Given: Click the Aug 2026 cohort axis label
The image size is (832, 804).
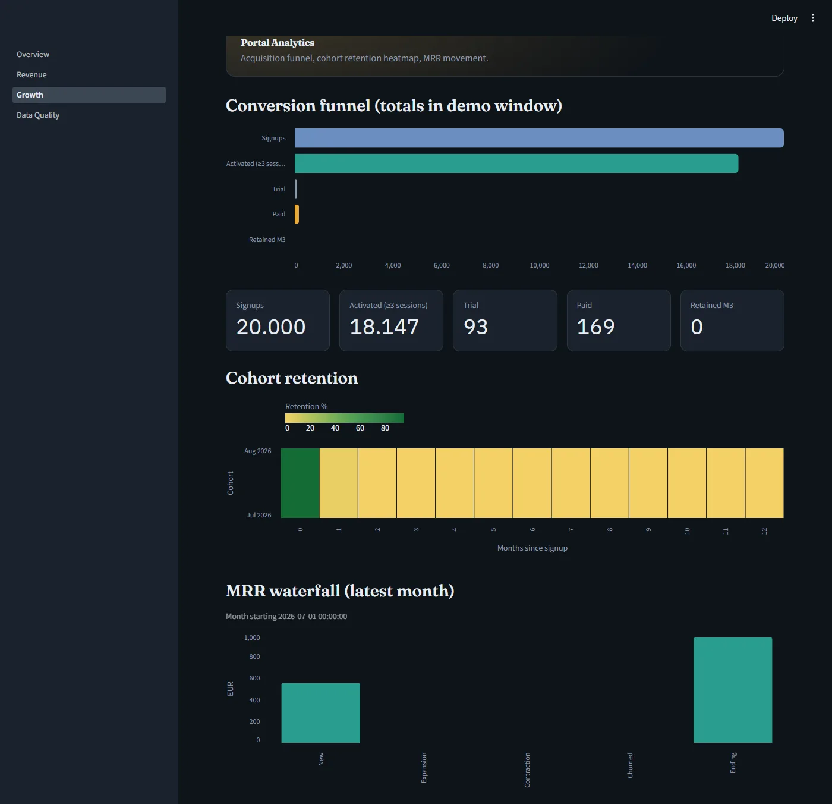Looking at the screenshot, I should click(257, 451).
